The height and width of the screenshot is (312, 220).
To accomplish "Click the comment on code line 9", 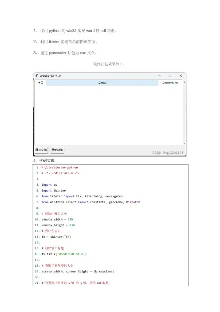I will (54, 214).
